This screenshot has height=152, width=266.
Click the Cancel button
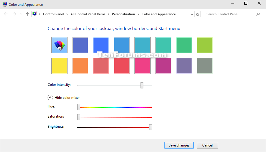(207, 145)
